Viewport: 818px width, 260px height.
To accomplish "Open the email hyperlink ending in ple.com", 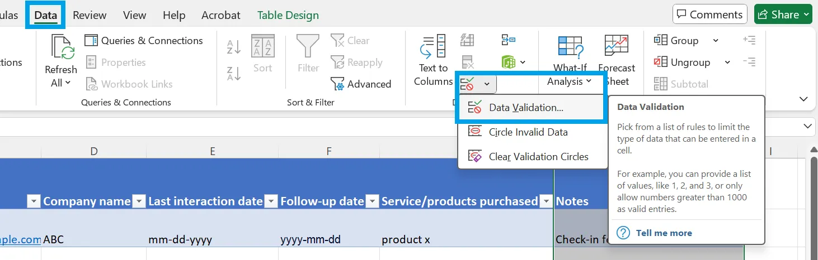I will [x=20, y=239].
